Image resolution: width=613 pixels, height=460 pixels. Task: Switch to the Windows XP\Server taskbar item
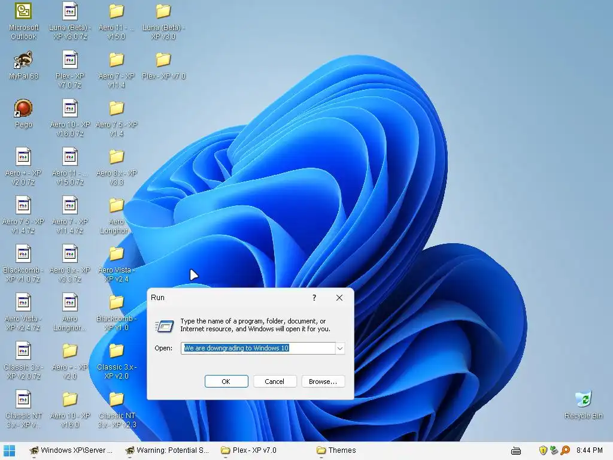tap(71, 450)
